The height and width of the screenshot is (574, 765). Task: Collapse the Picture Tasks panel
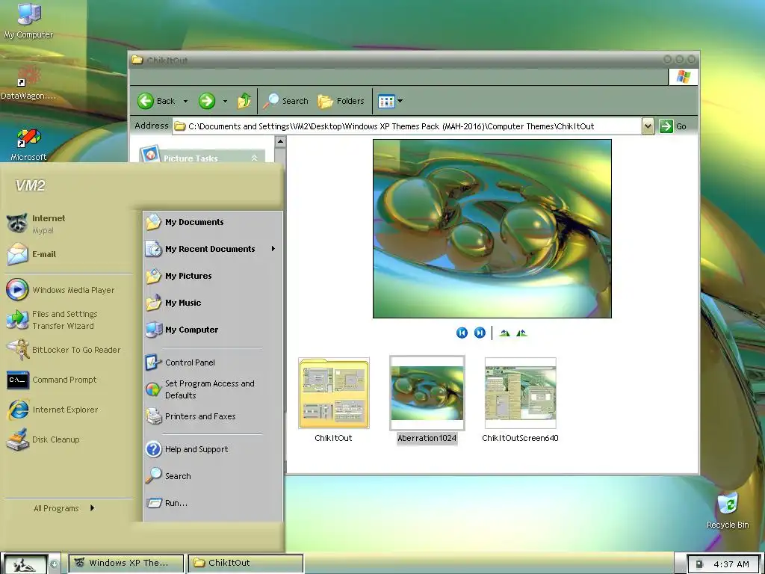coord(254,158)
